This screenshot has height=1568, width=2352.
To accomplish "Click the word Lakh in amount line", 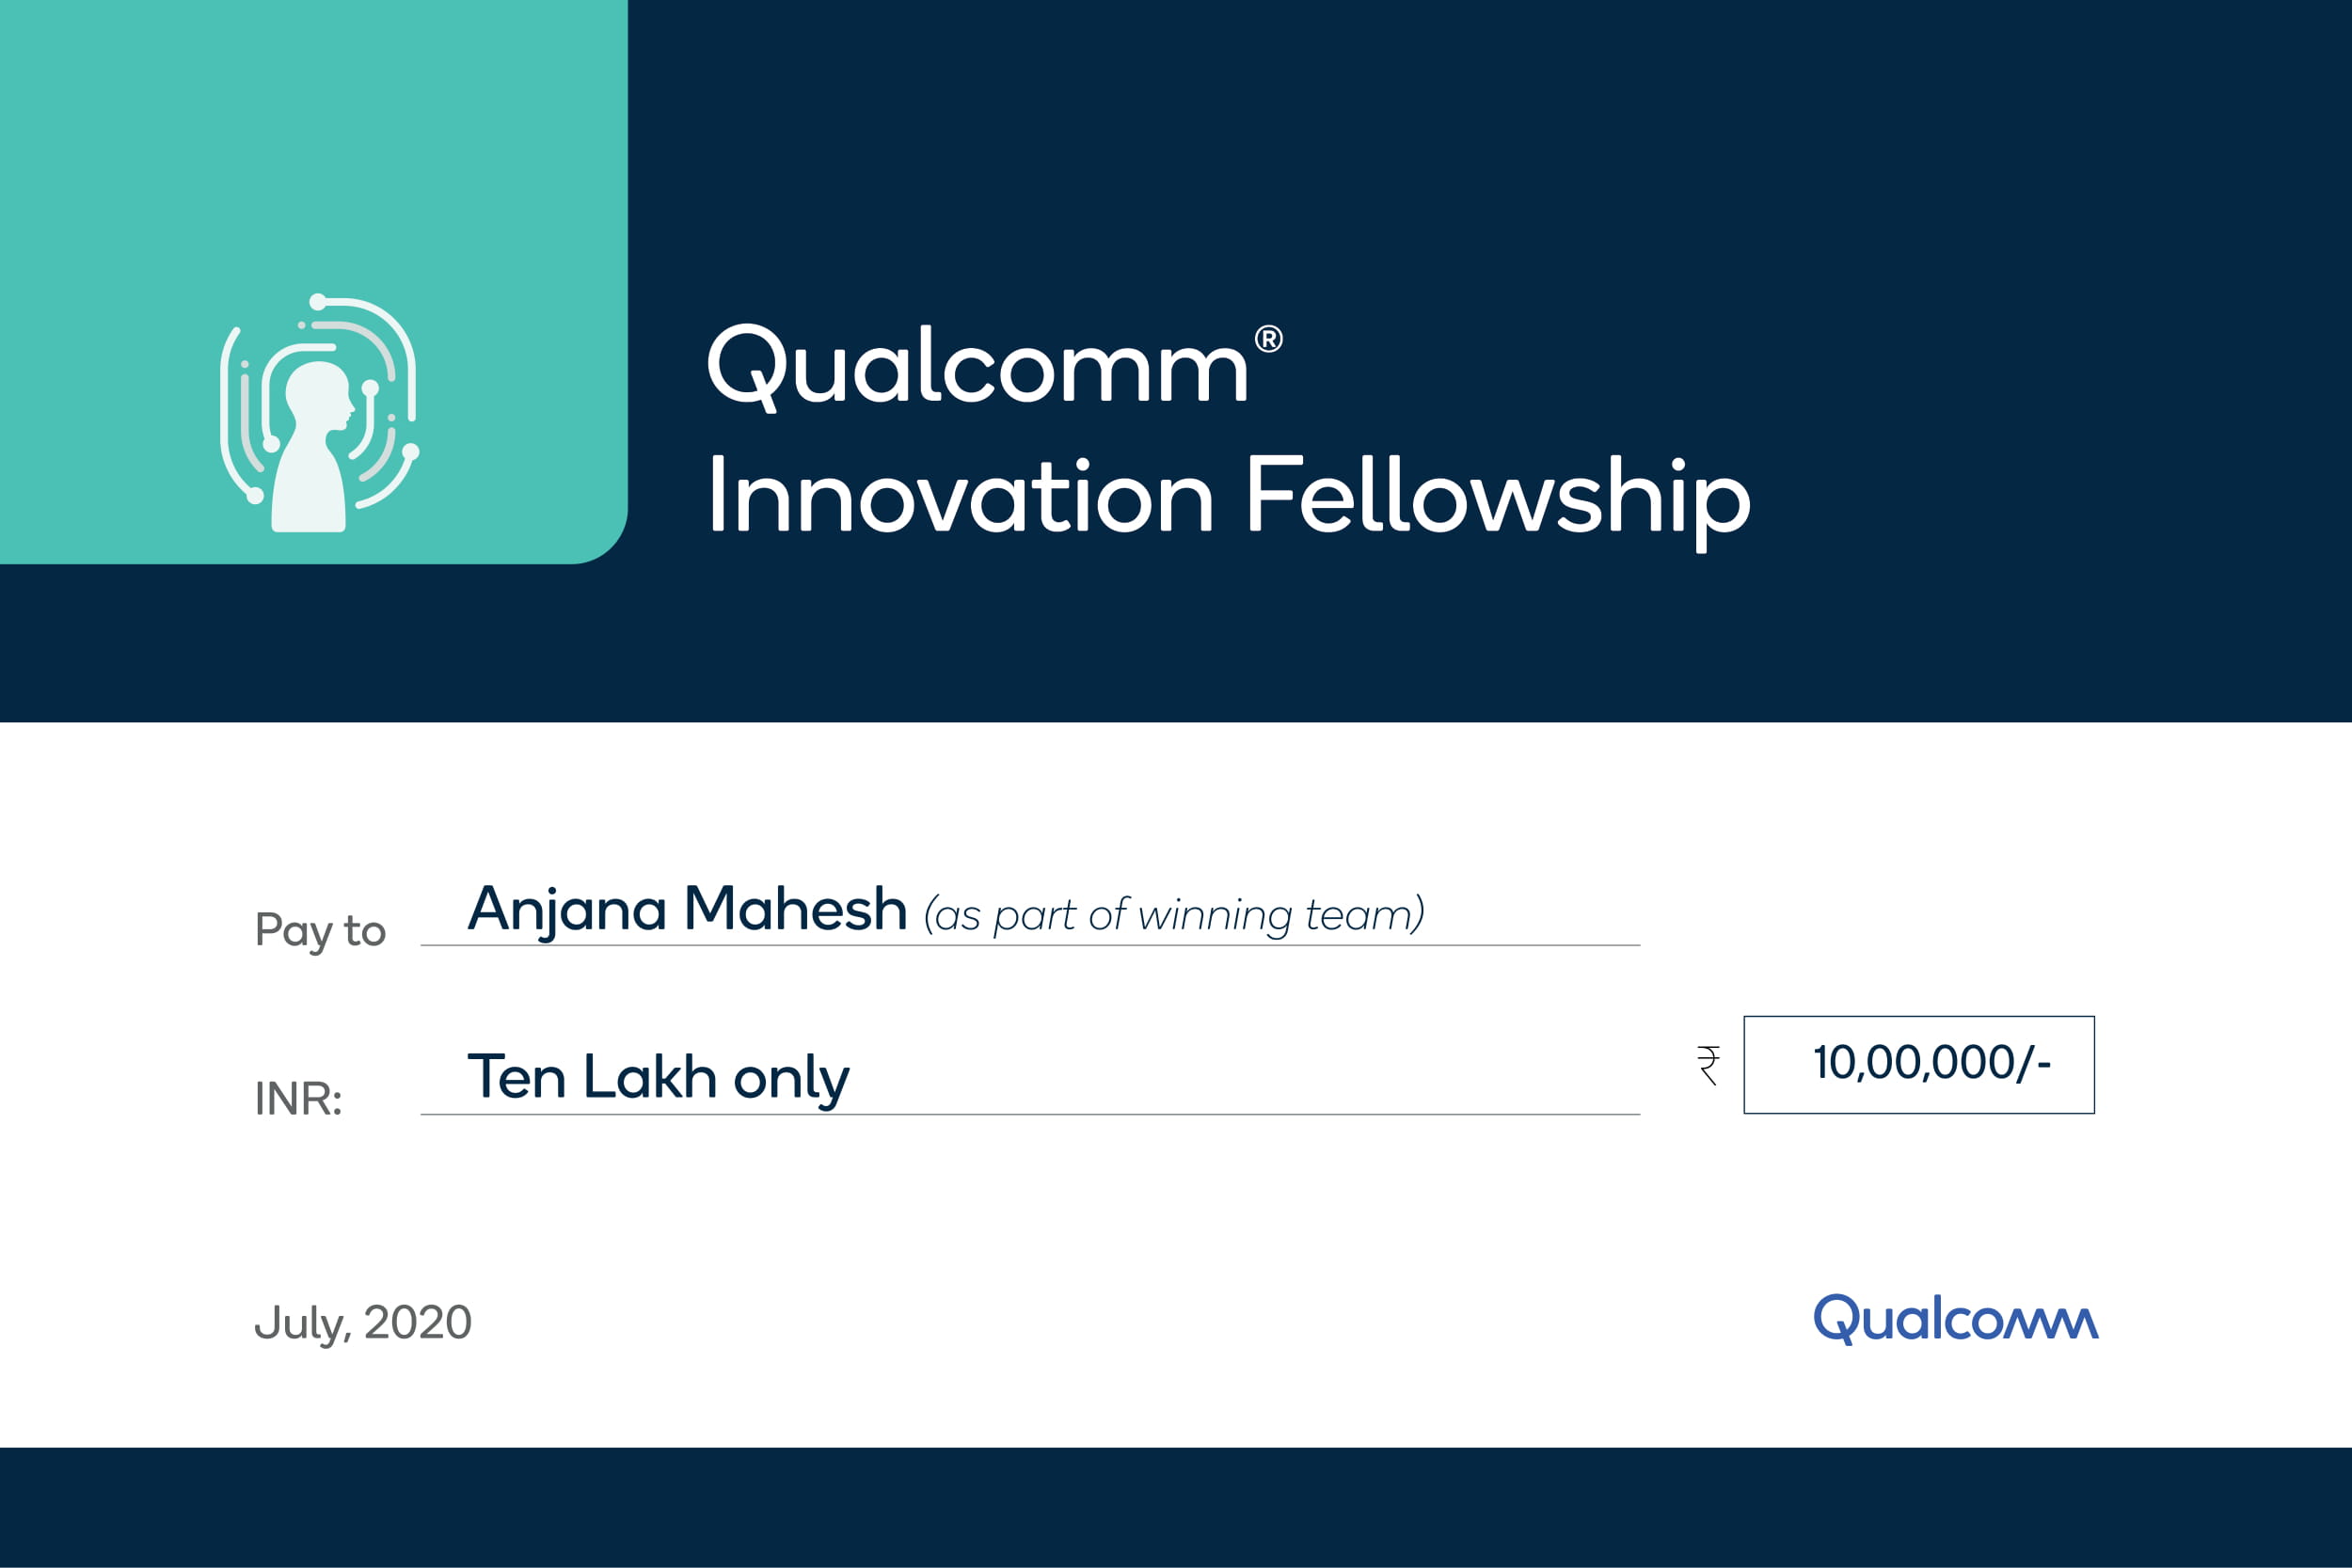I will 649,1078.
